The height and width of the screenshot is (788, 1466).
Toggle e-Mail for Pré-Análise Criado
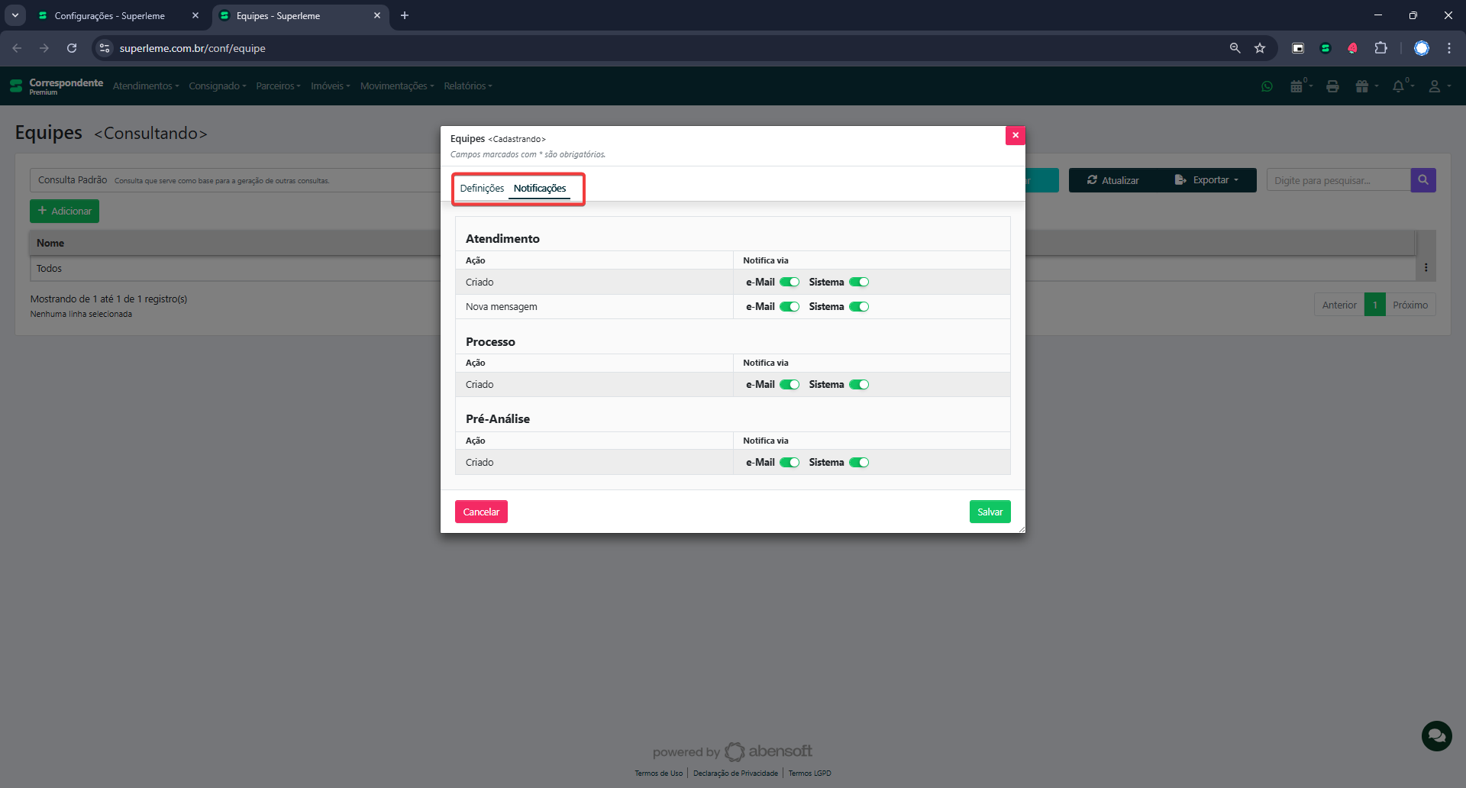[x=789, y=463]
